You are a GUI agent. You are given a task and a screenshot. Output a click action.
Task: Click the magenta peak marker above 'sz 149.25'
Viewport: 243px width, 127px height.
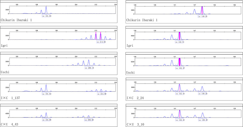pos(202,10)
